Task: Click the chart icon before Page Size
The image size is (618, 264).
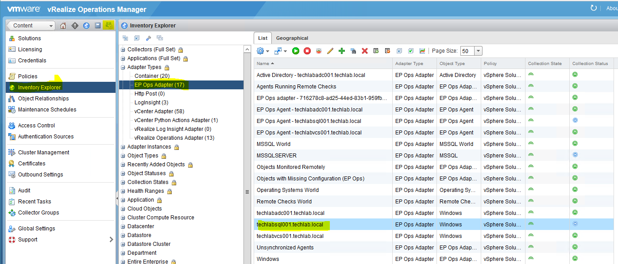Action: [x=422, y=51]
